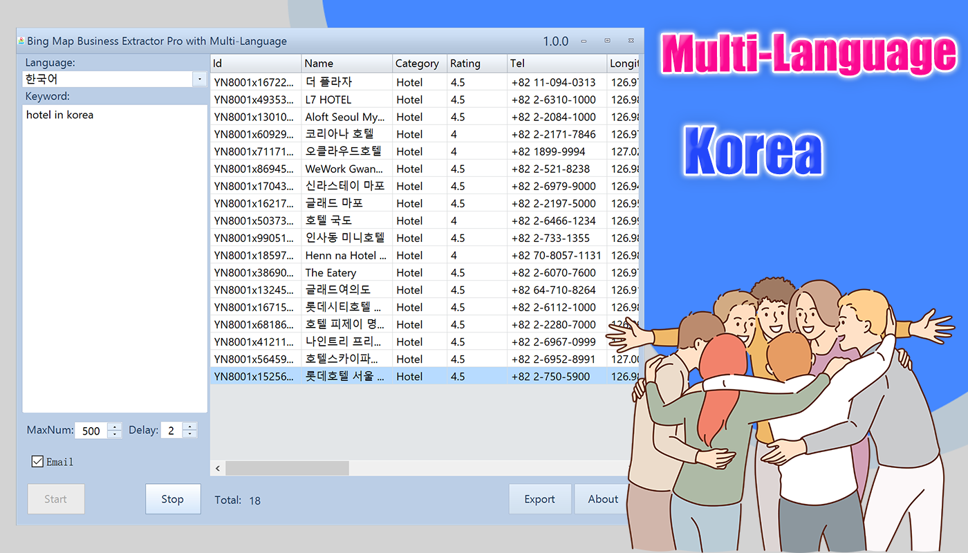This screenshot has width=968, height=553.
Task: Click the rating 4 for 코리아나 호텔
Action: tap(477, 134)
